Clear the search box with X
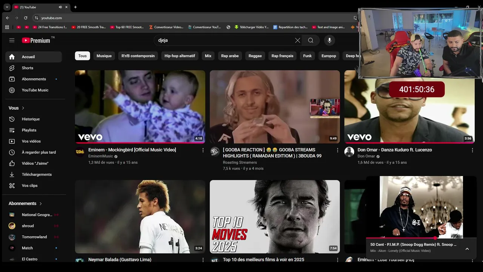Screen dimensions: 483x272 tap(298, 40)
